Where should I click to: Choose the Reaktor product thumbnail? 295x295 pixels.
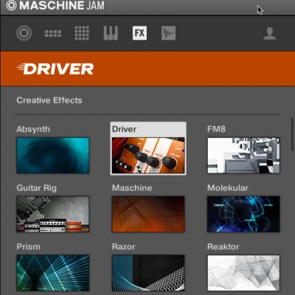243,273
